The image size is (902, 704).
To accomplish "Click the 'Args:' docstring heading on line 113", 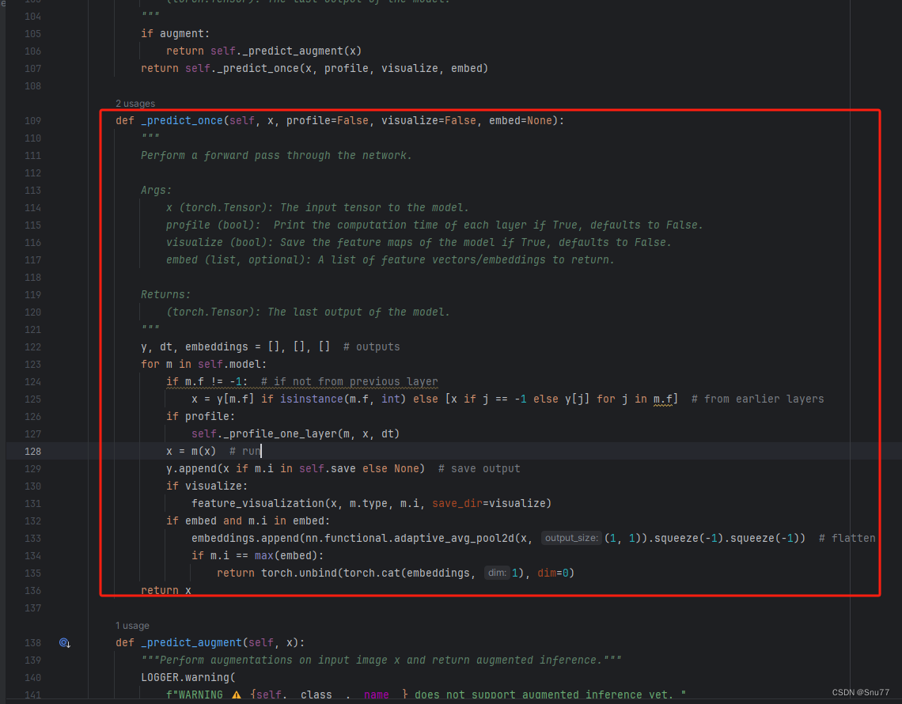I will [x=157, y=191].
